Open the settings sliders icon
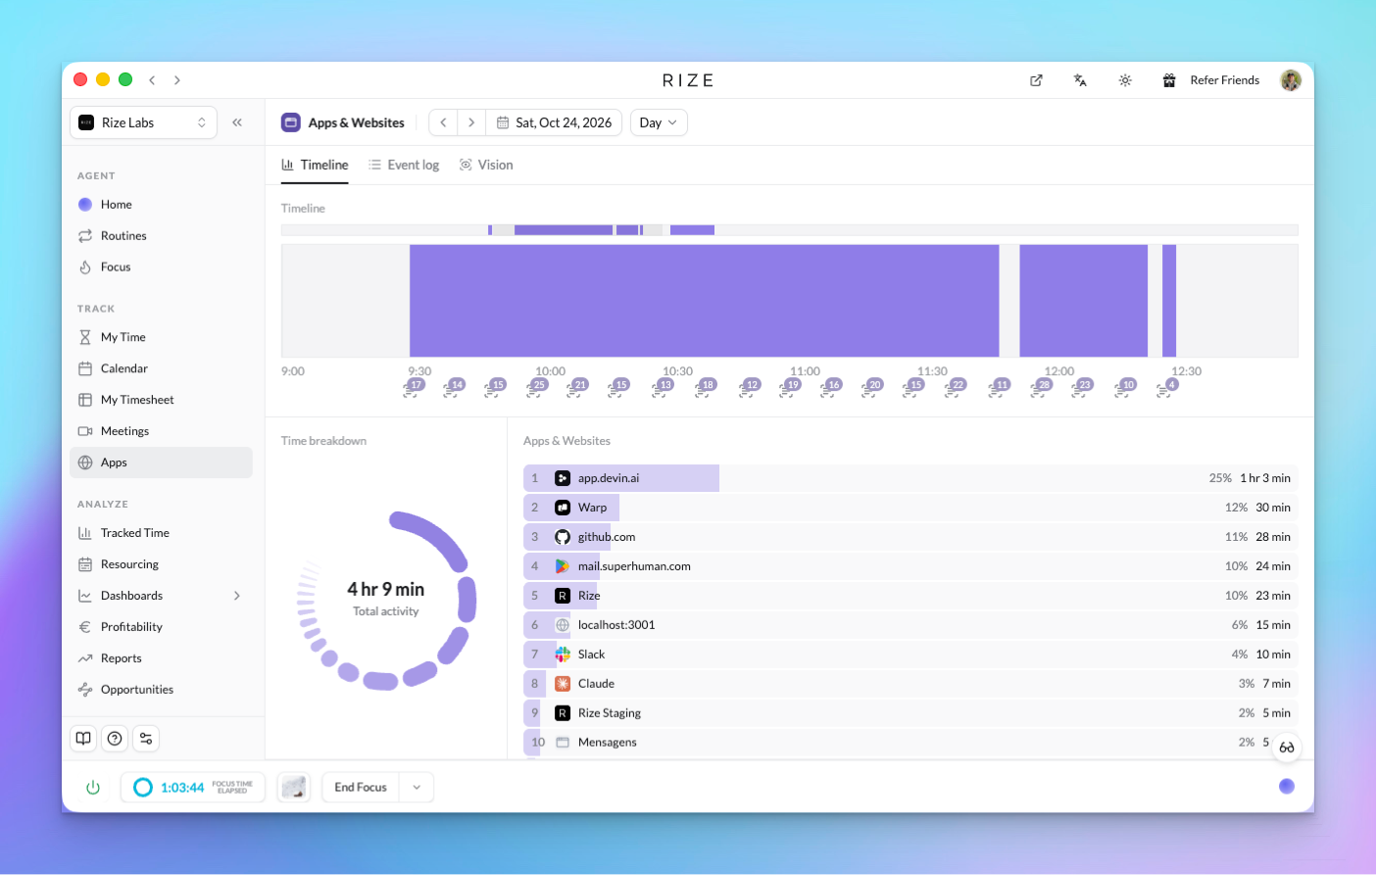 [146, 739]
